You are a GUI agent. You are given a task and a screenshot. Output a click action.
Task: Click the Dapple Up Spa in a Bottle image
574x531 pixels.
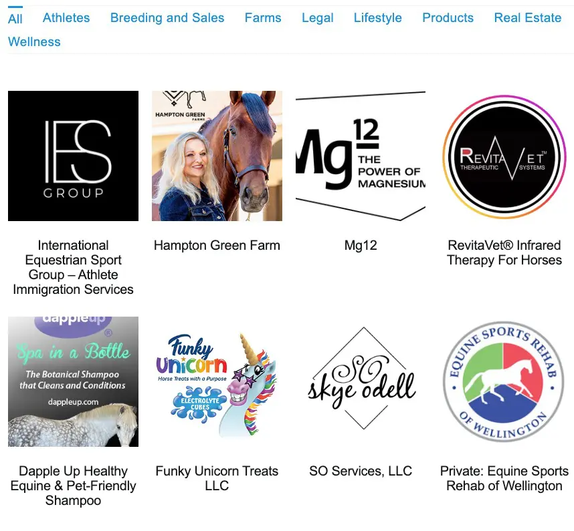point(73,381)
